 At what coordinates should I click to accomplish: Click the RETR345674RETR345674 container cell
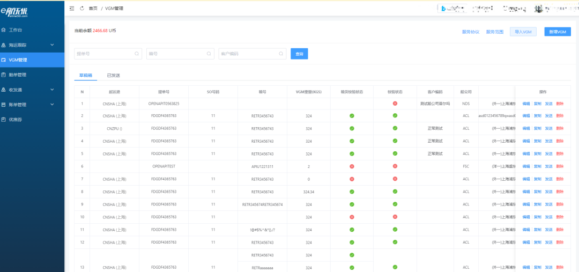[x=262, y=204]
